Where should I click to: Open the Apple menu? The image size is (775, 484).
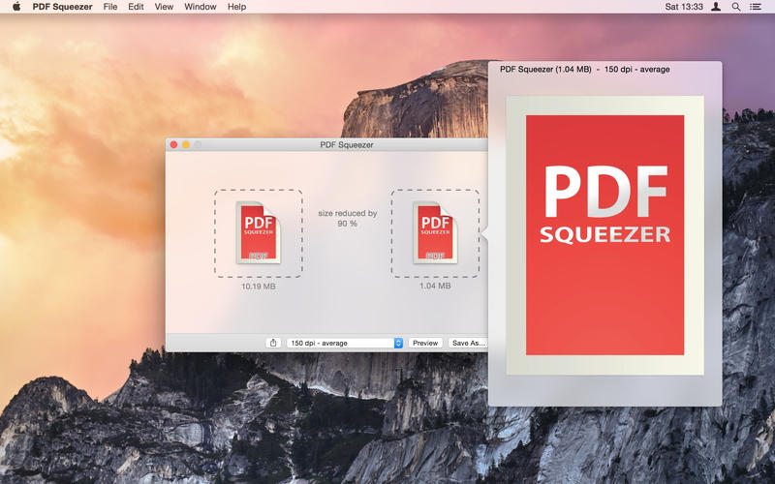coord(16,7)
